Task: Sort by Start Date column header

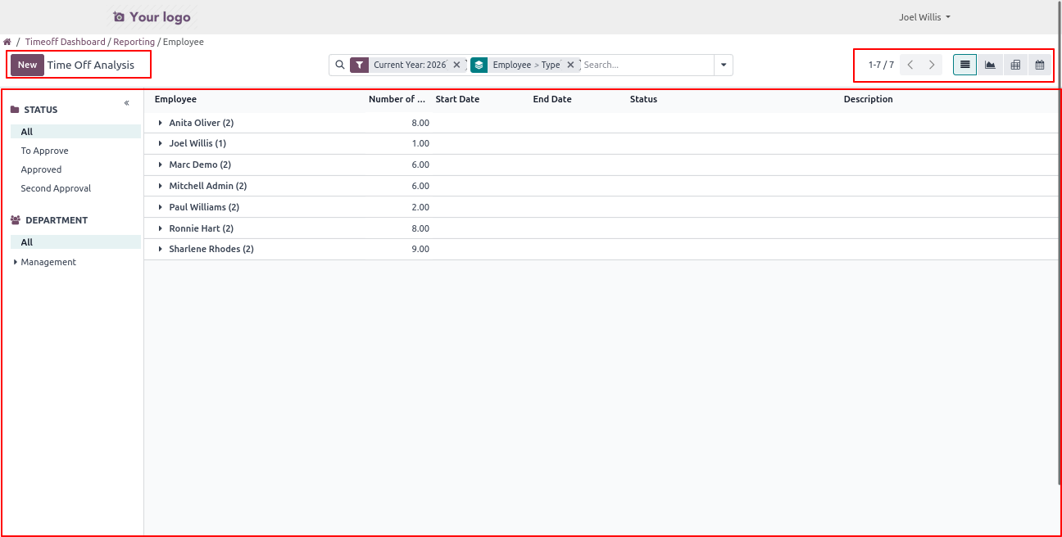Action: click(x=457, y=99)
